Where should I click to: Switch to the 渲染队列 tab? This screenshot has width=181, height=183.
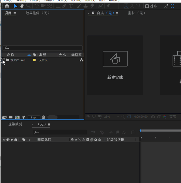pos(15,124)
